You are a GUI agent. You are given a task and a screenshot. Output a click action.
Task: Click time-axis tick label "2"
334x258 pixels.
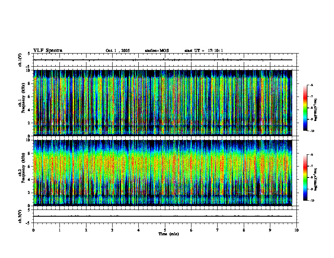(86, 230)
